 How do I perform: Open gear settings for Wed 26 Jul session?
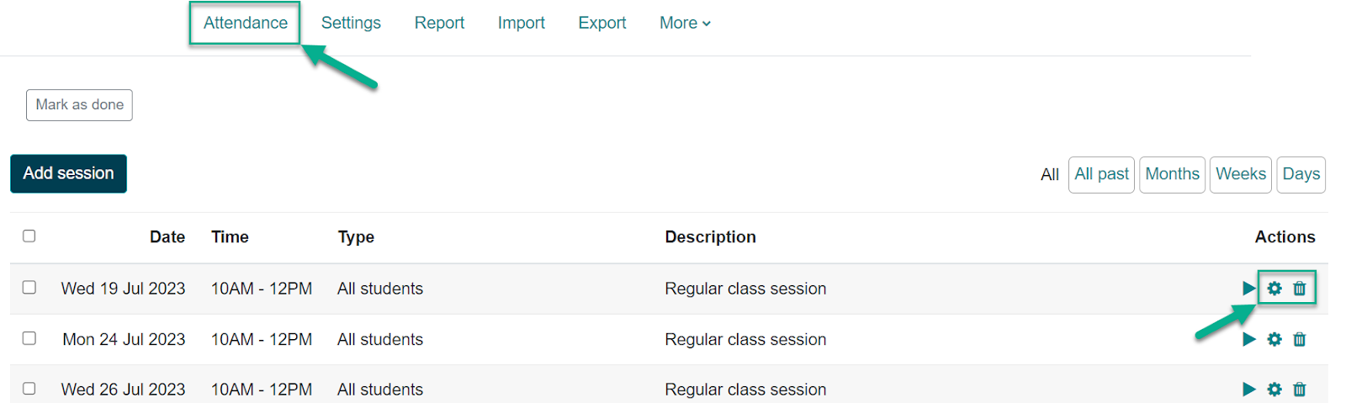coord(1274,389)
